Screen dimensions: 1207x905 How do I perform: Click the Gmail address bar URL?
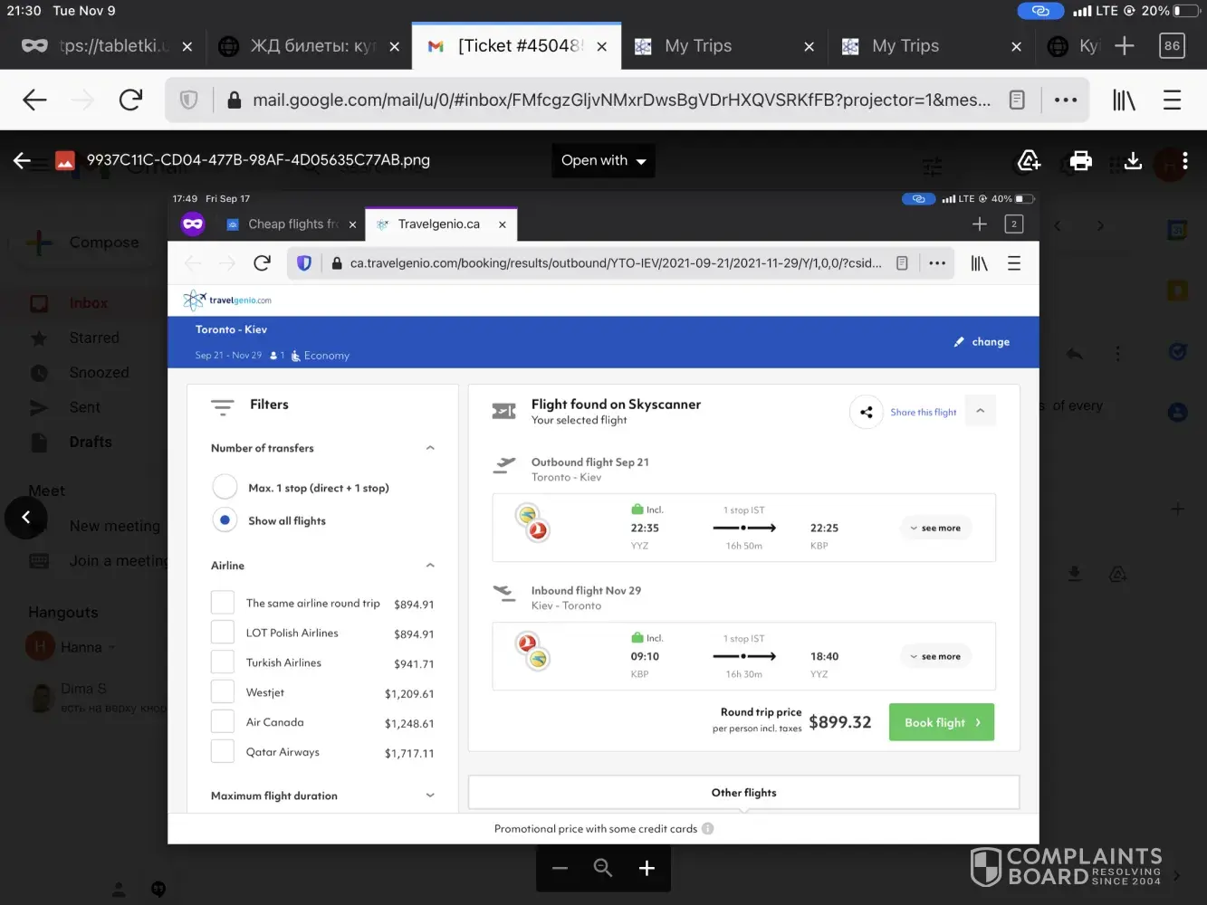[620, 100]
